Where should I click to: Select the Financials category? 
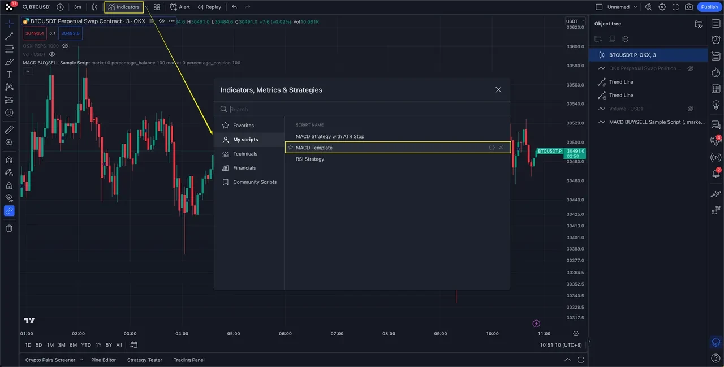(x=249, y=168)
